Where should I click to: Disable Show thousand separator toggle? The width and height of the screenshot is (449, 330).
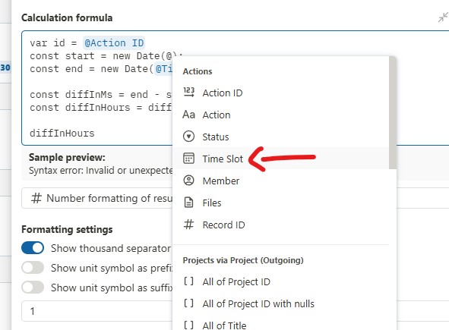click(33, 248)
